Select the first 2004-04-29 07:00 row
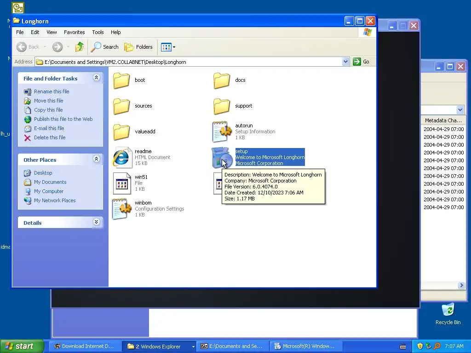This screenshot has height=353, width=471. coord(443,129)
